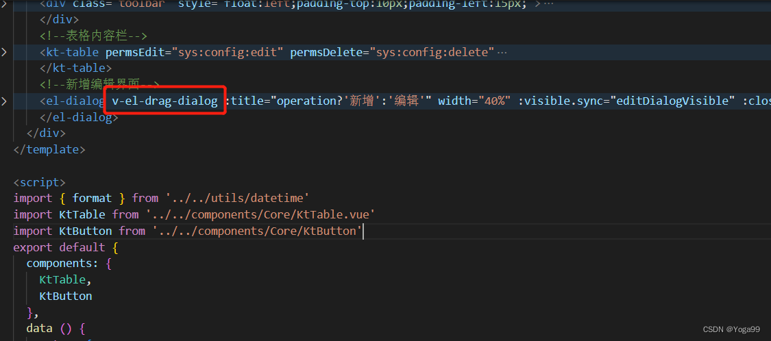Click the format identifier in the import

pos(93,198)
